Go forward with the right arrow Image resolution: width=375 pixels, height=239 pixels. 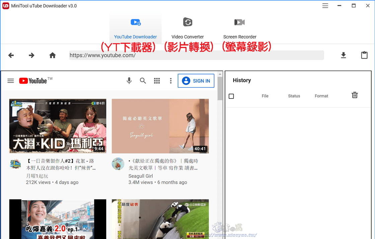click(x=31, y=56)
